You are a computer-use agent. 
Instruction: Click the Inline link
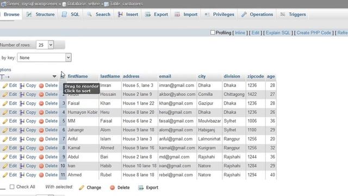tap(240, 33)
